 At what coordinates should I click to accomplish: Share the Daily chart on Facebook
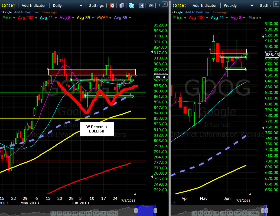141,5
